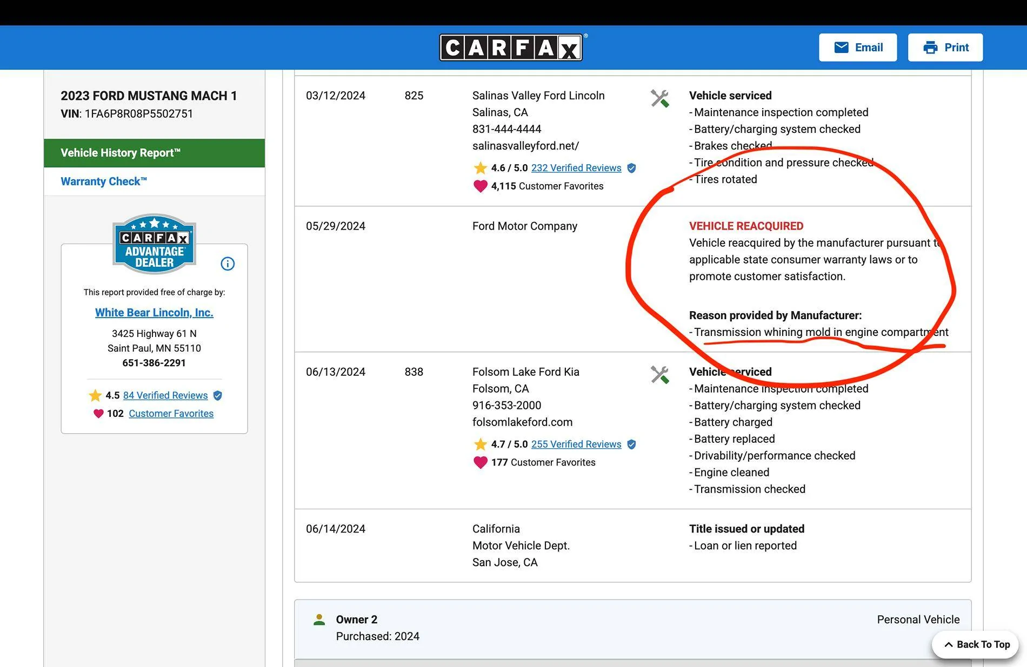The image size is (1027, 667).
Task: Click the 05/29/2024 date cell
Action: 336,226
